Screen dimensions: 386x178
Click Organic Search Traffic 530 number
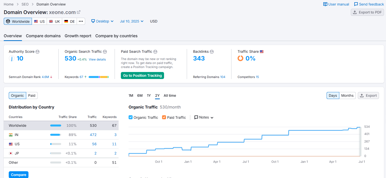70,58
